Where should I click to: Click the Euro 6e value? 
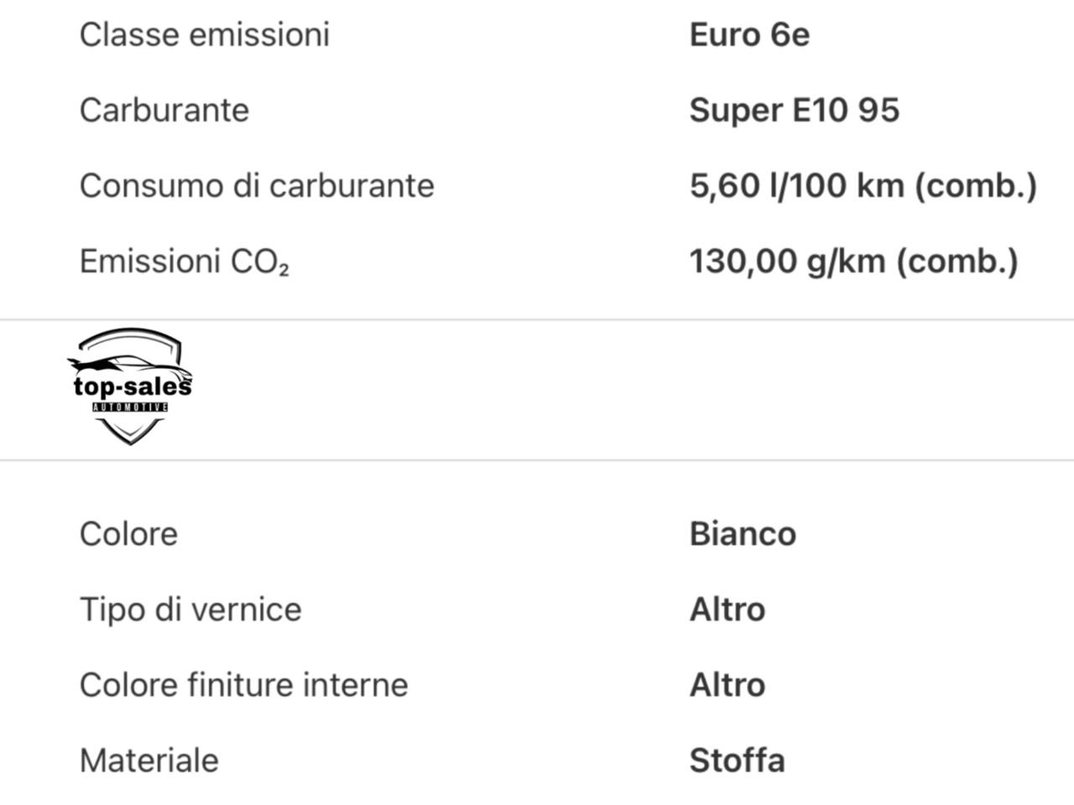748,35
